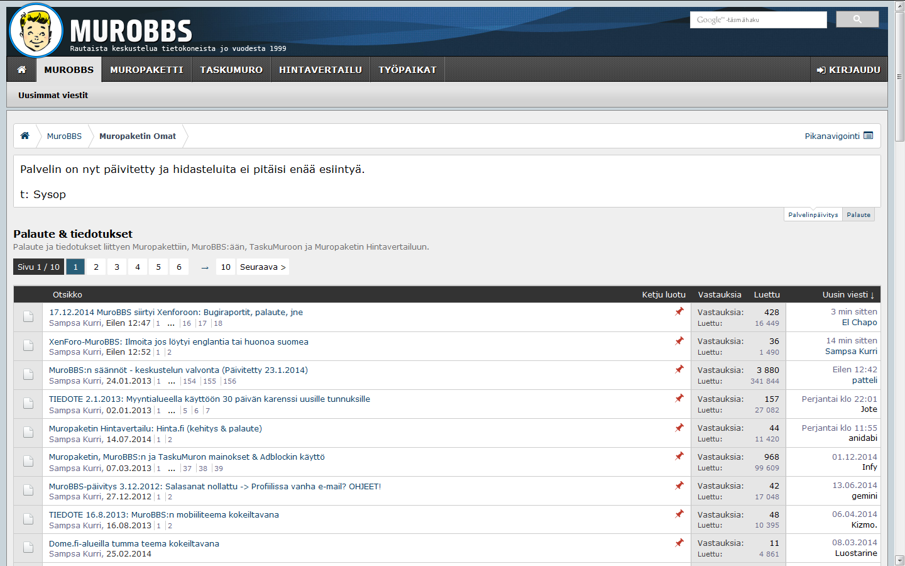Click the pin icon on mobiiliteema thread

[x=679, y=514]
